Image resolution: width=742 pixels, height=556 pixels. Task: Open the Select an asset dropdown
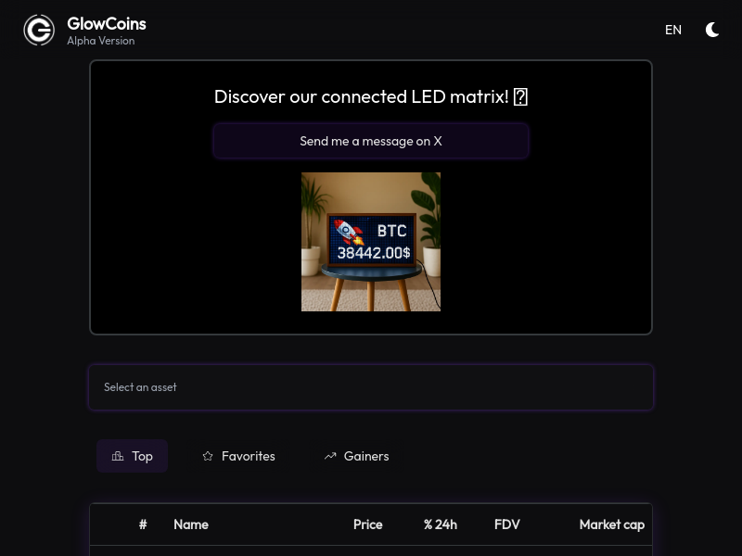tap(370, 387)
